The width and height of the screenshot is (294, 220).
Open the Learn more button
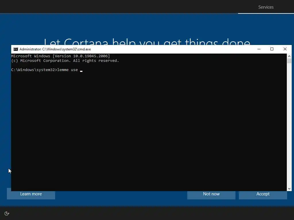tap(31, 194)
